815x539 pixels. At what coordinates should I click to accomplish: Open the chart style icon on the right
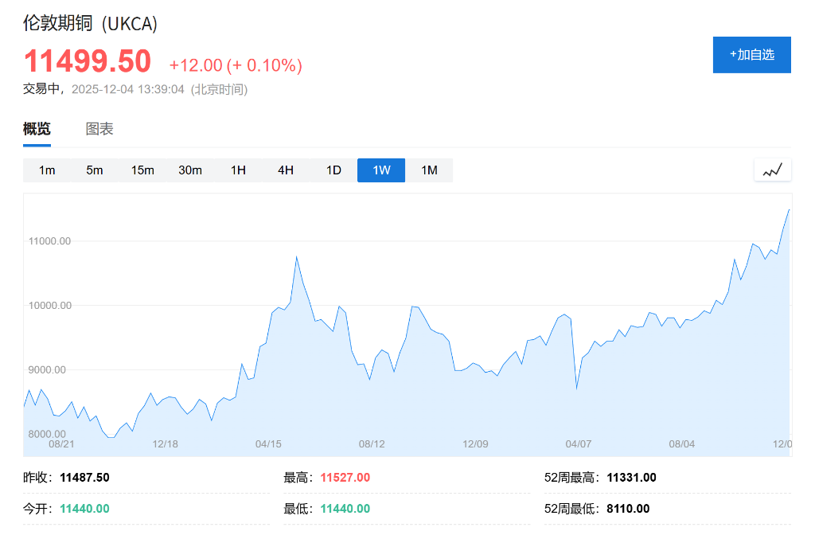[x=771, y=170]
